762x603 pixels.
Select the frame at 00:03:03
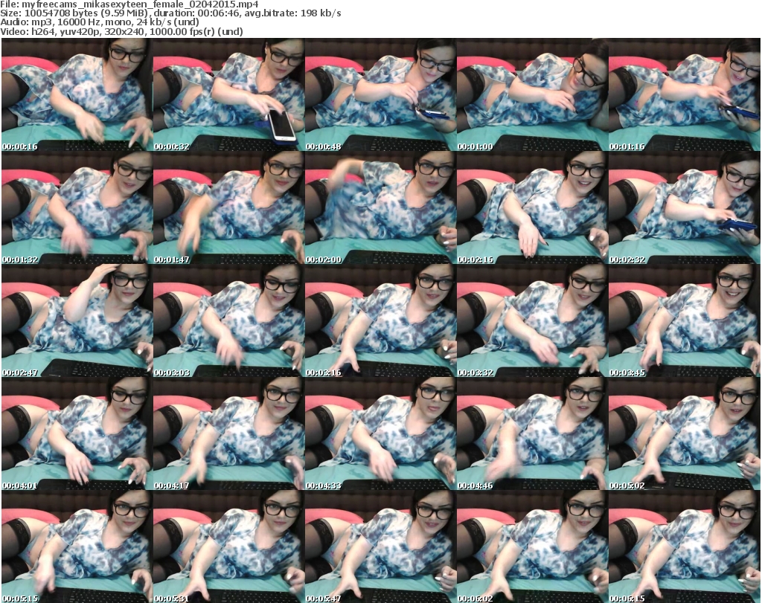pyautogui.click(x=229, y=321)
